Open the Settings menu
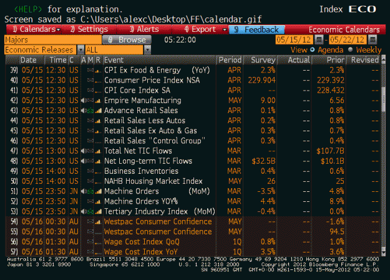The image size is (390, 280). (x=89, y=29)
